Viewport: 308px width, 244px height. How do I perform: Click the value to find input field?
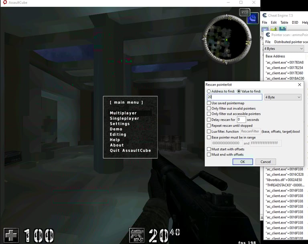pyautogui.click(x=235, y=97)
